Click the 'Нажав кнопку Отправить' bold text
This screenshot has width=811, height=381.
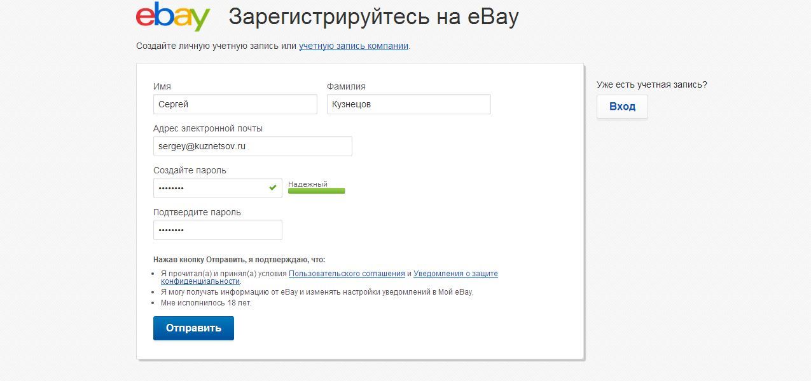tap(239, 260)
